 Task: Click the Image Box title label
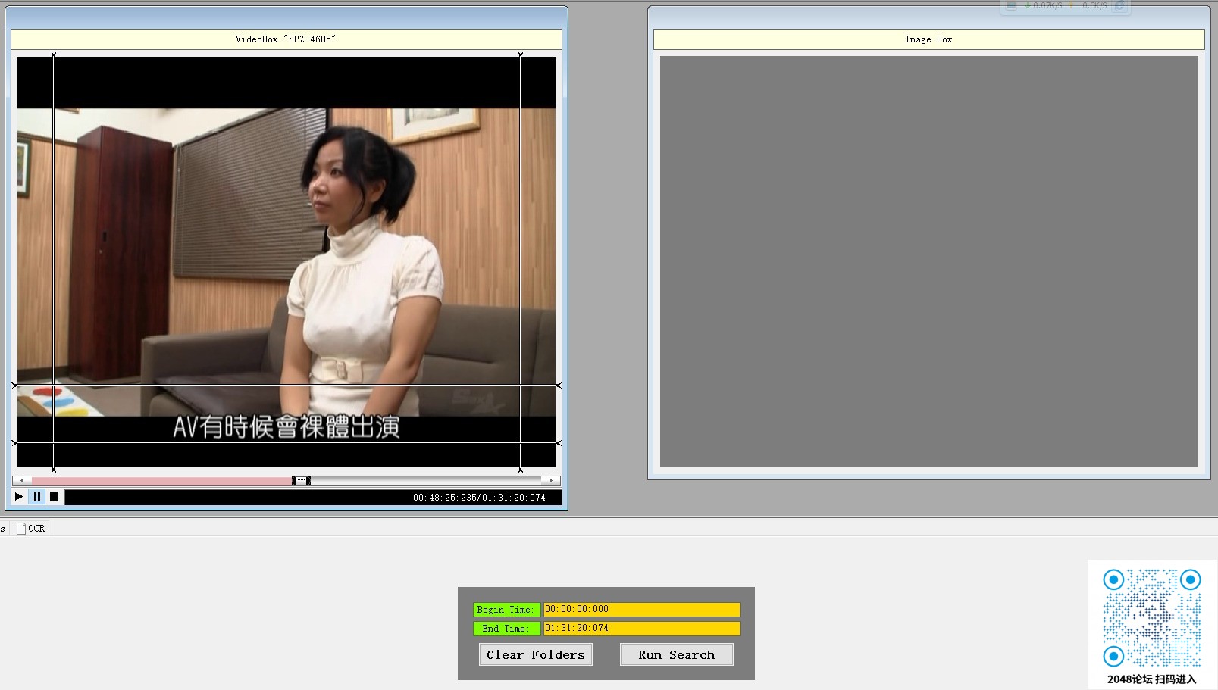(x=928, y=39)
